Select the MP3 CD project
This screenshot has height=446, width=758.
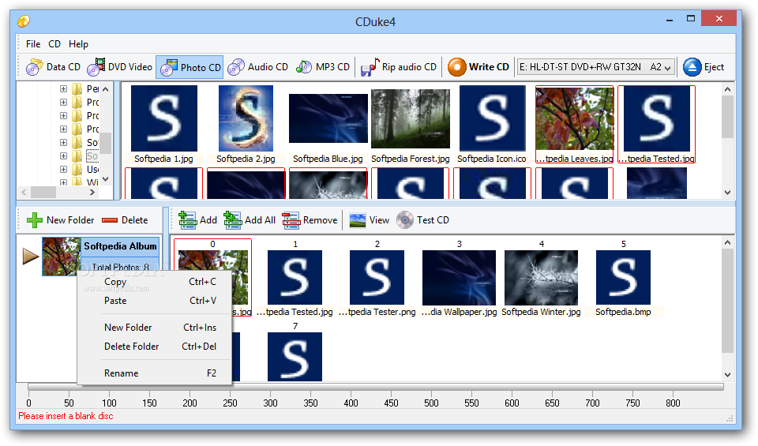(322, 67)
